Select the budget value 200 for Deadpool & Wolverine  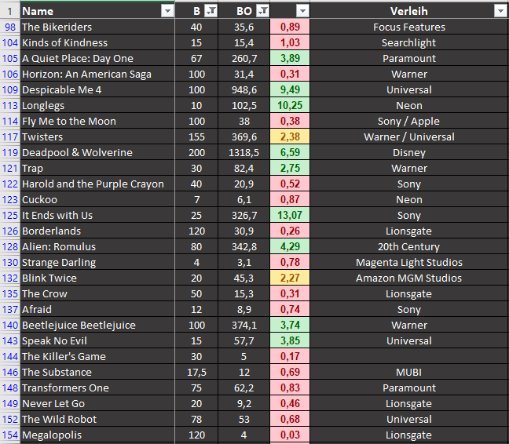tap(196, 152)
